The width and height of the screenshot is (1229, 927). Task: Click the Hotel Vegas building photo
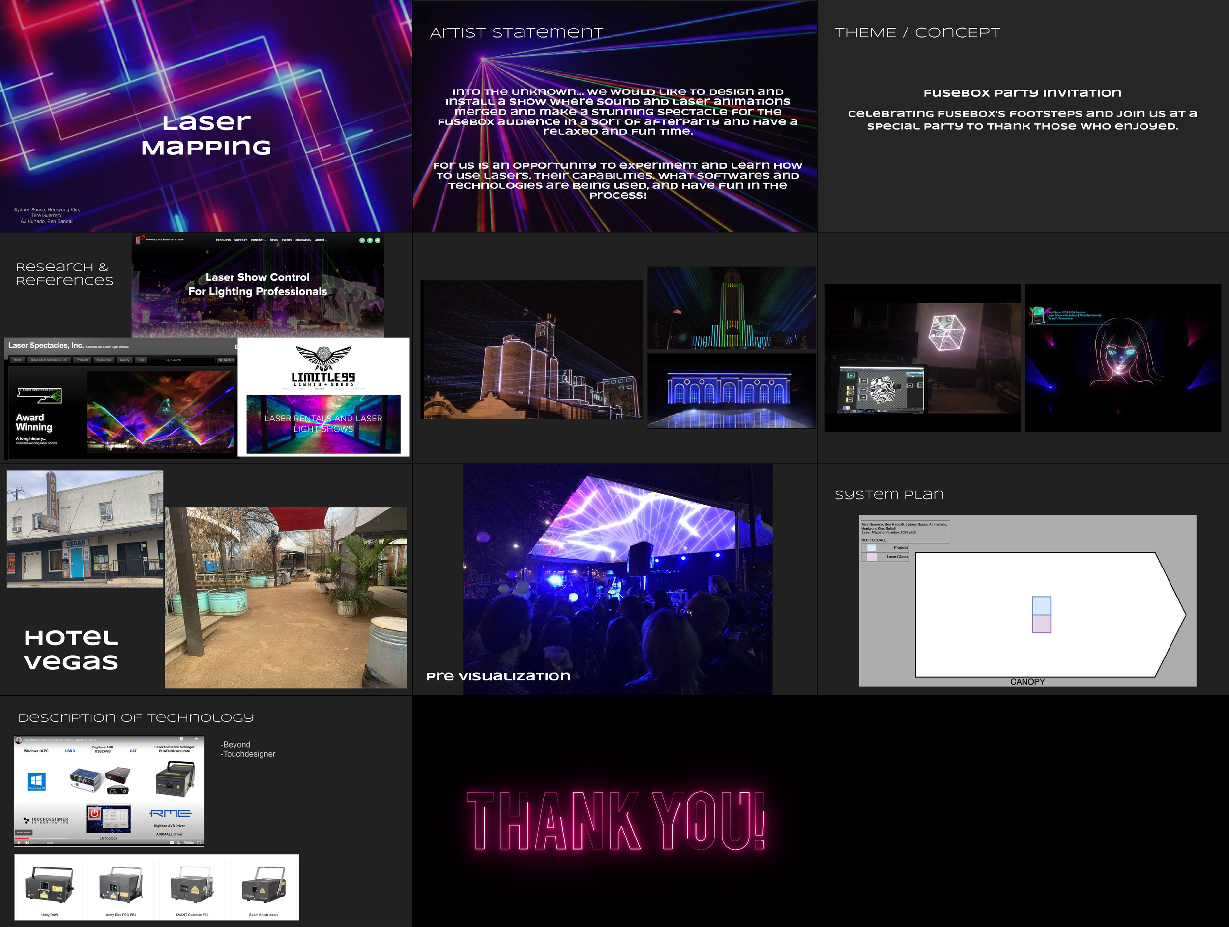[x=85, y=529]
